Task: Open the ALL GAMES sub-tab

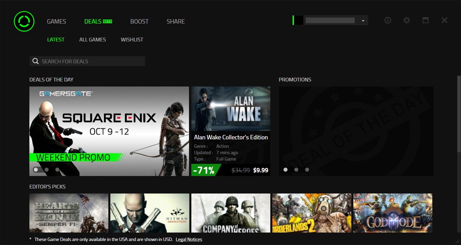Action: [92, 39]
